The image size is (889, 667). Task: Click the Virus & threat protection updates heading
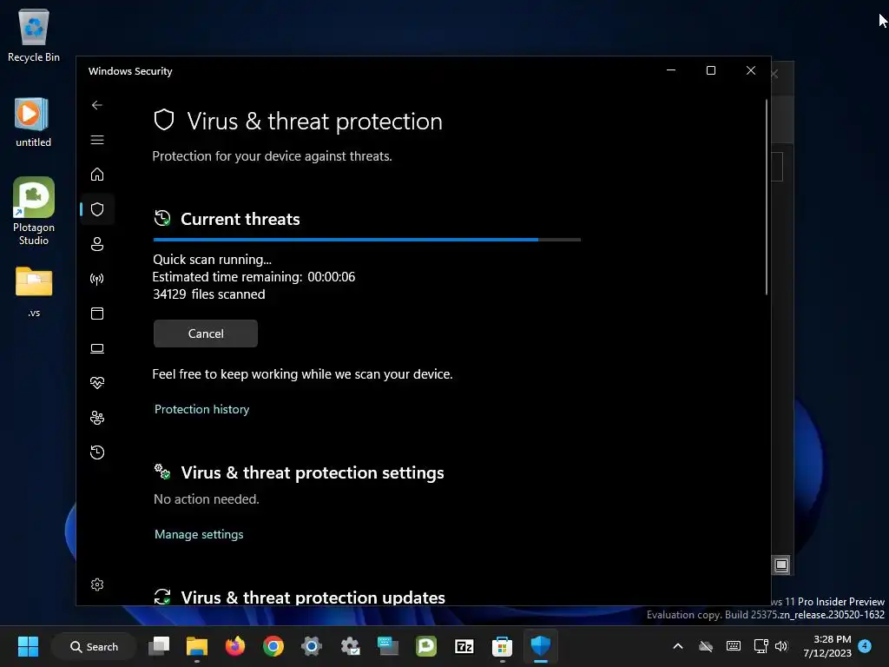click(x=313, y=598)
